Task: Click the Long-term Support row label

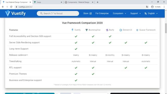Action: (19, 49)
